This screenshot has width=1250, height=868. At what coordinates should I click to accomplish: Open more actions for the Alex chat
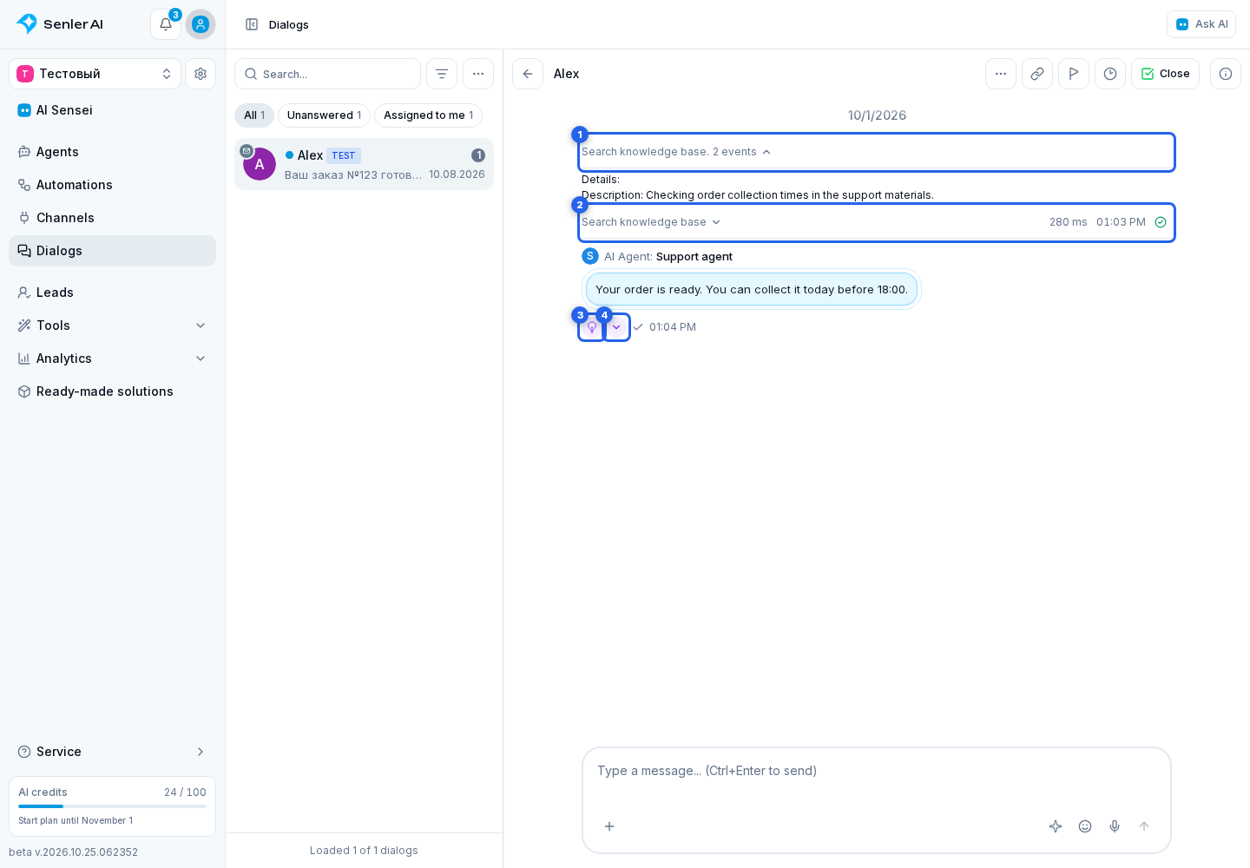pyautogui.click(x=1001, y=74)
